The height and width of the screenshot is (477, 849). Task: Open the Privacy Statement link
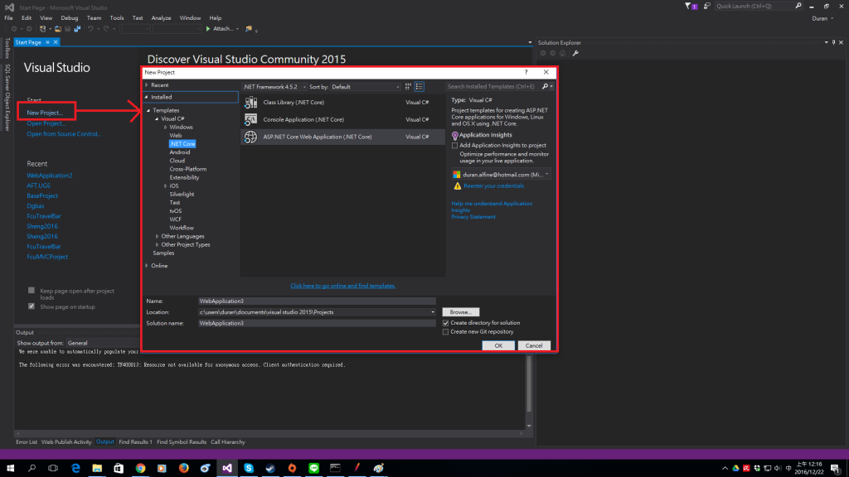[x=473, y=217]
